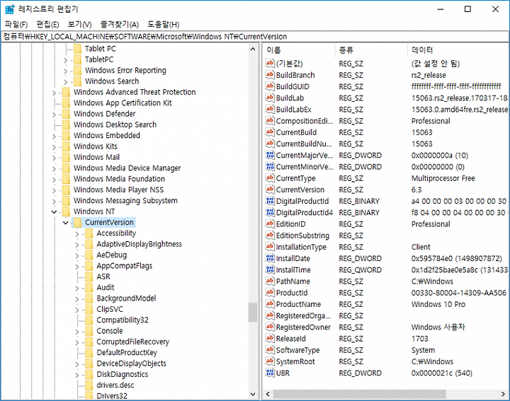Image resolution: width=510 pixels, height=401 pixels.
Task: Expand the TabletPC key
Action: [66, 60]
